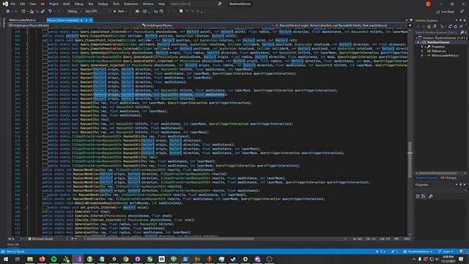Expand the References tree node
Image resolution: width=469 pixels, height=264 pixels.
(x=422, y=51)
